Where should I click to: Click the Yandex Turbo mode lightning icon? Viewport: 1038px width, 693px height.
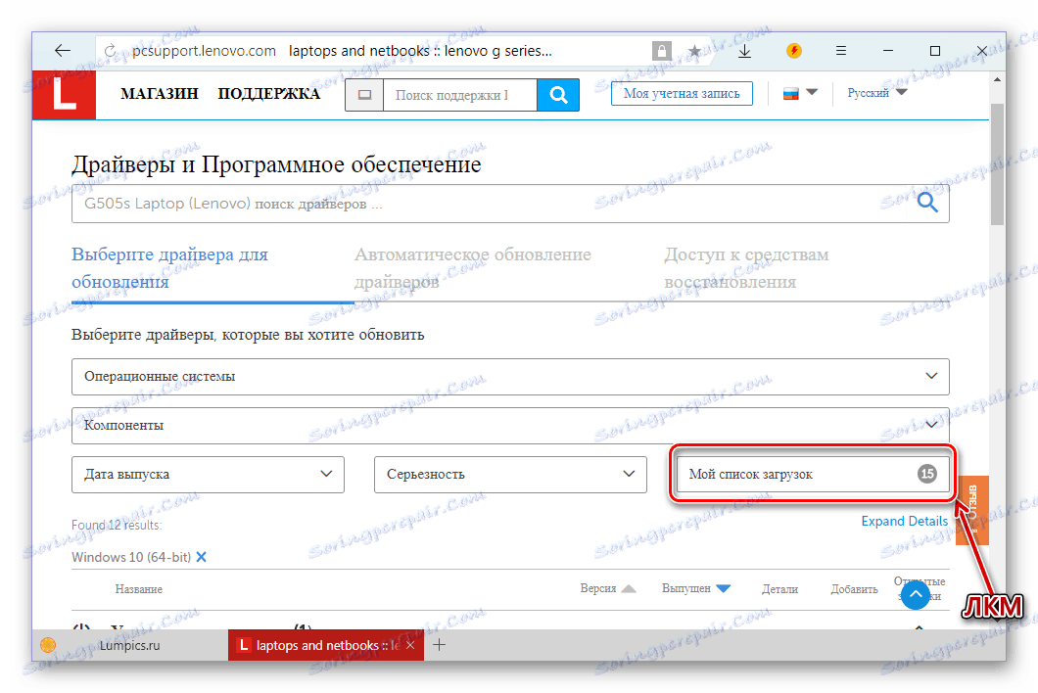[x=793, y=50]
